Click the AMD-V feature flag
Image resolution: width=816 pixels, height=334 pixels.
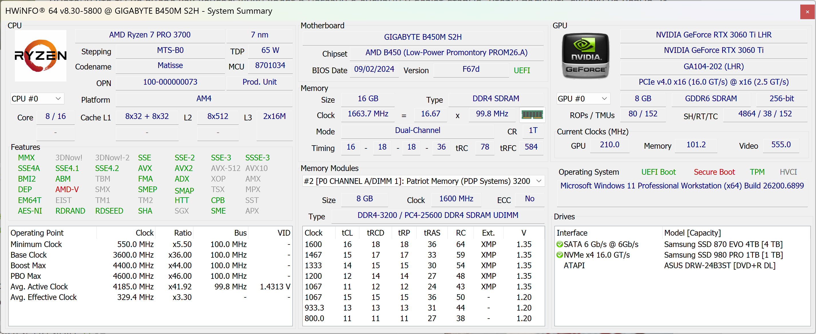[67, 189]
